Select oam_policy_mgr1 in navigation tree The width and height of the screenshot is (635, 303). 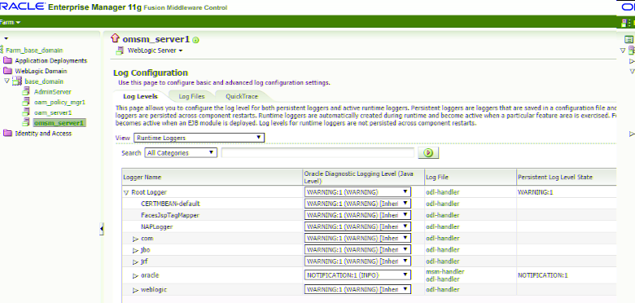pos(59,102)
